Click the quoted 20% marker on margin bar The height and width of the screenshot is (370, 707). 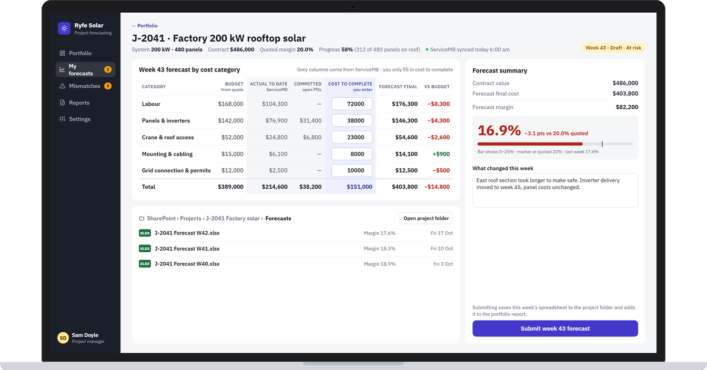(x=602, y=144)
